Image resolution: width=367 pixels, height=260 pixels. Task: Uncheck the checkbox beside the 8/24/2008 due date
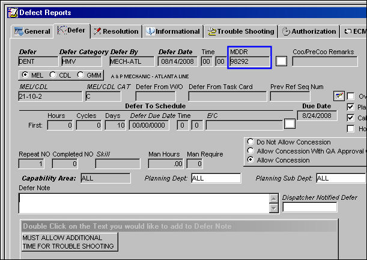point(351,118)
